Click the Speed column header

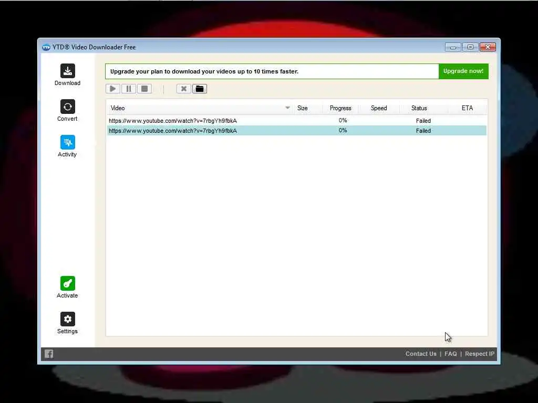click(x=379, y=108)
